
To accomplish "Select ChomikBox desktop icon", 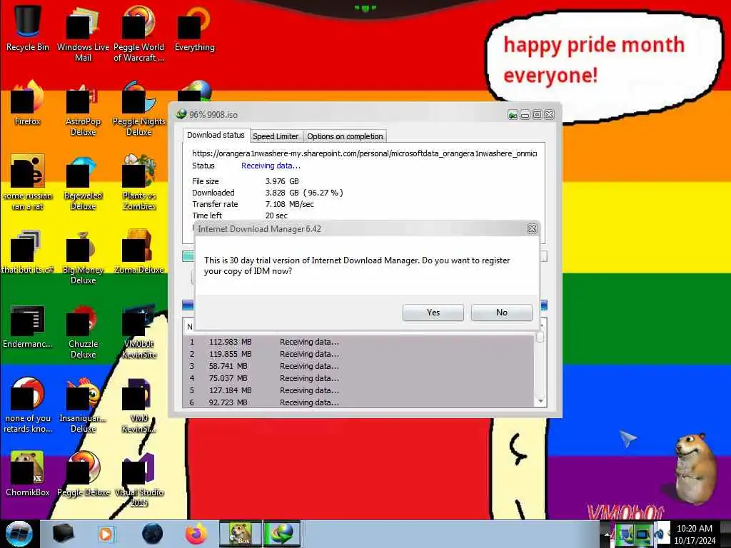I will point(28,474).
